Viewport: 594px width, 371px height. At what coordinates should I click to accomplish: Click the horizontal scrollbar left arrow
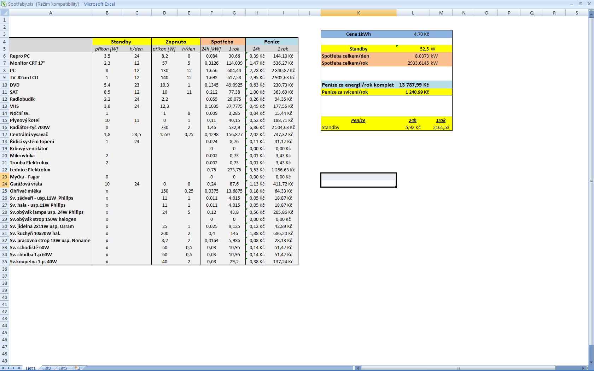(358, 368)
